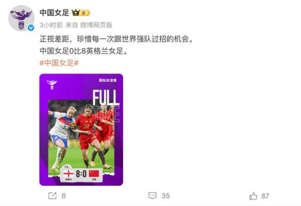
Task: Click the blue verified badge on avatar
Action: 31,28
